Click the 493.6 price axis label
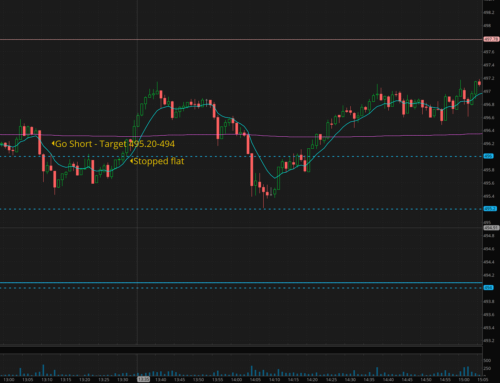 (x=489, y=314)
